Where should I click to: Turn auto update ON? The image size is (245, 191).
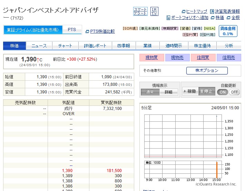(223, 92)
